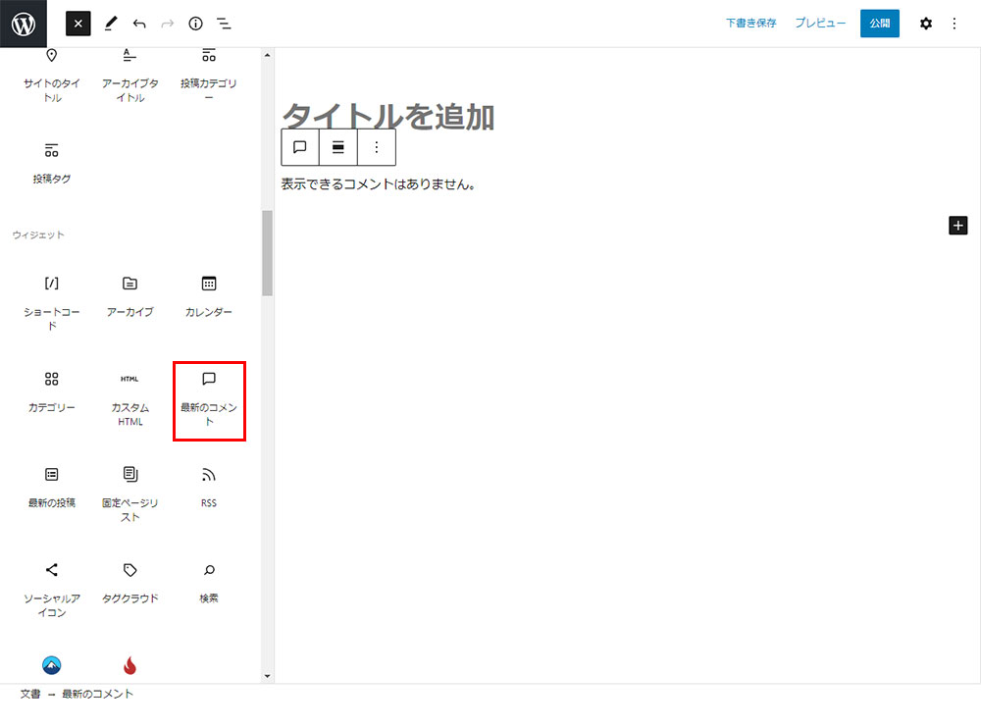Click the blue Publish button

pos(879,24)
